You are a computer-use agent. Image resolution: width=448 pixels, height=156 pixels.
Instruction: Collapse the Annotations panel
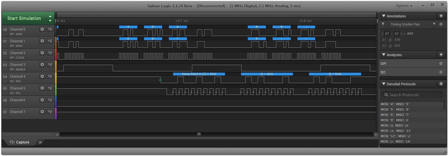click(384, 16)
